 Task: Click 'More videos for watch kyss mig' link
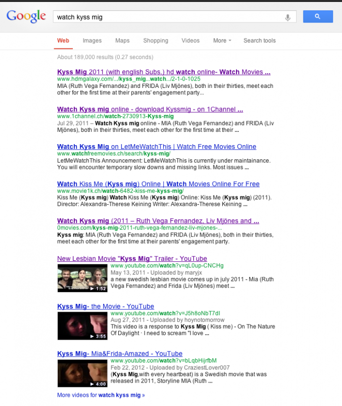101,395
